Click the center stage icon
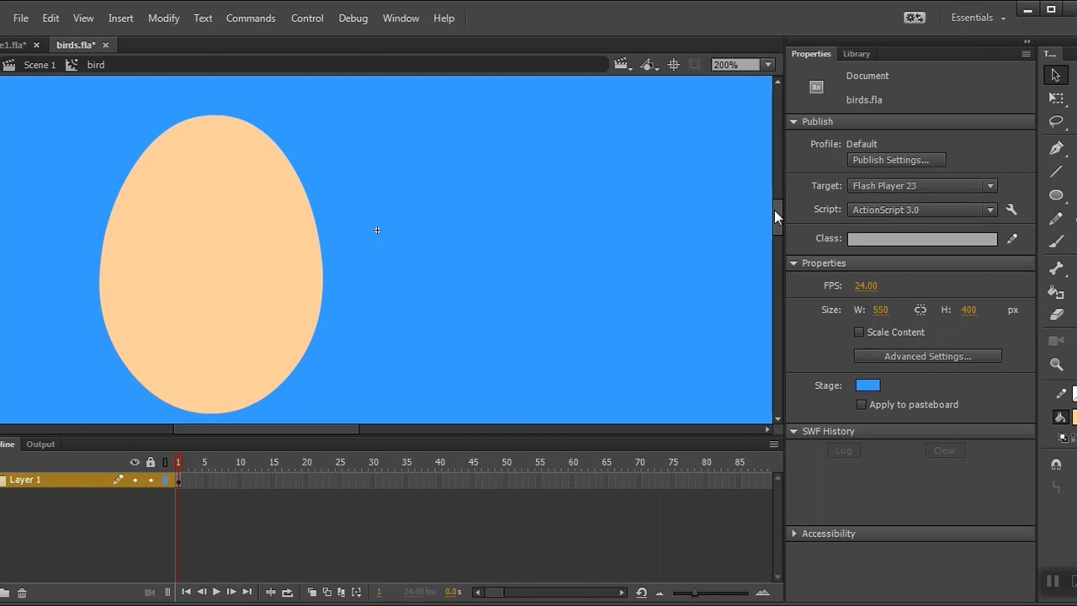The width and height of the screenshot is (1077, 606). pyautogui.click(x=673, y=65)
